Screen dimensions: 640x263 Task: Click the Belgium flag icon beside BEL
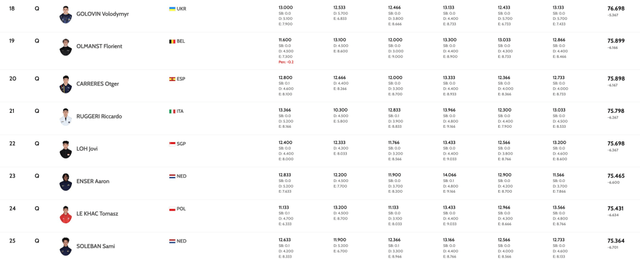pyautogui.click(x=172, y=41)
